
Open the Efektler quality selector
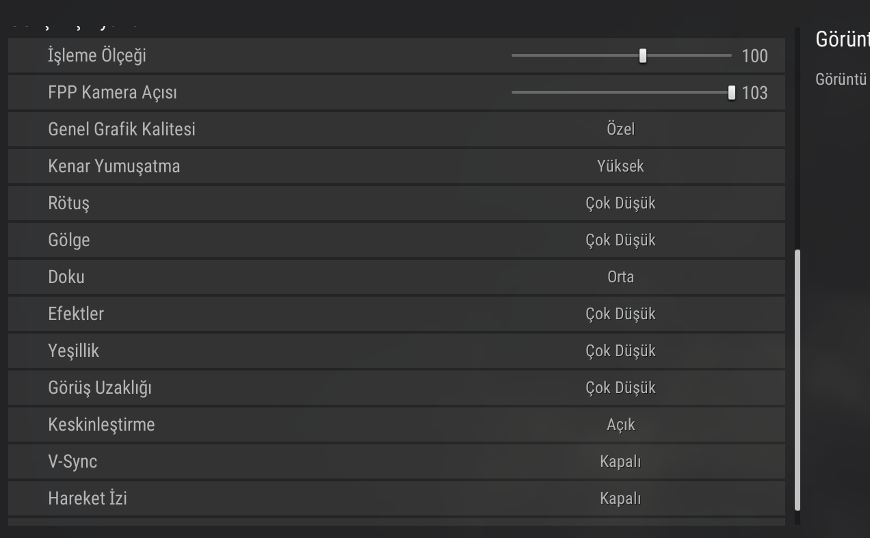click(620, 314)
